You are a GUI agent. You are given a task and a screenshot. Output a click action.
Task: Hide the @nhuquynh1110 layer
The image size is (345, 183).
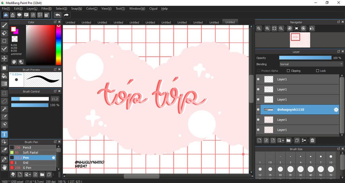(258, 110)
